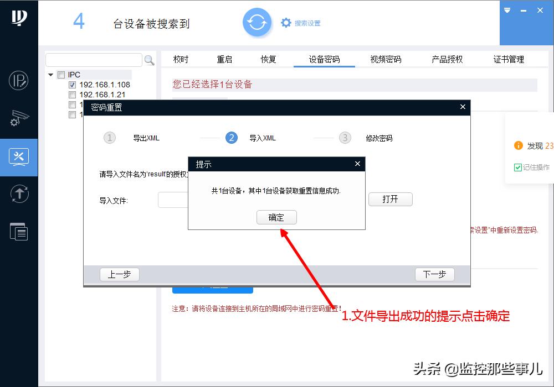Uncheck the 记住操作 checkbox
The height and width of the screenshot is (387, 554).
(517, 167)
